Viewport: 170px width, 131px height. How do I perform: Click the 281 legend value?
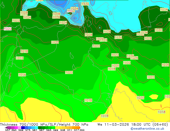click(x=35, y=130)
